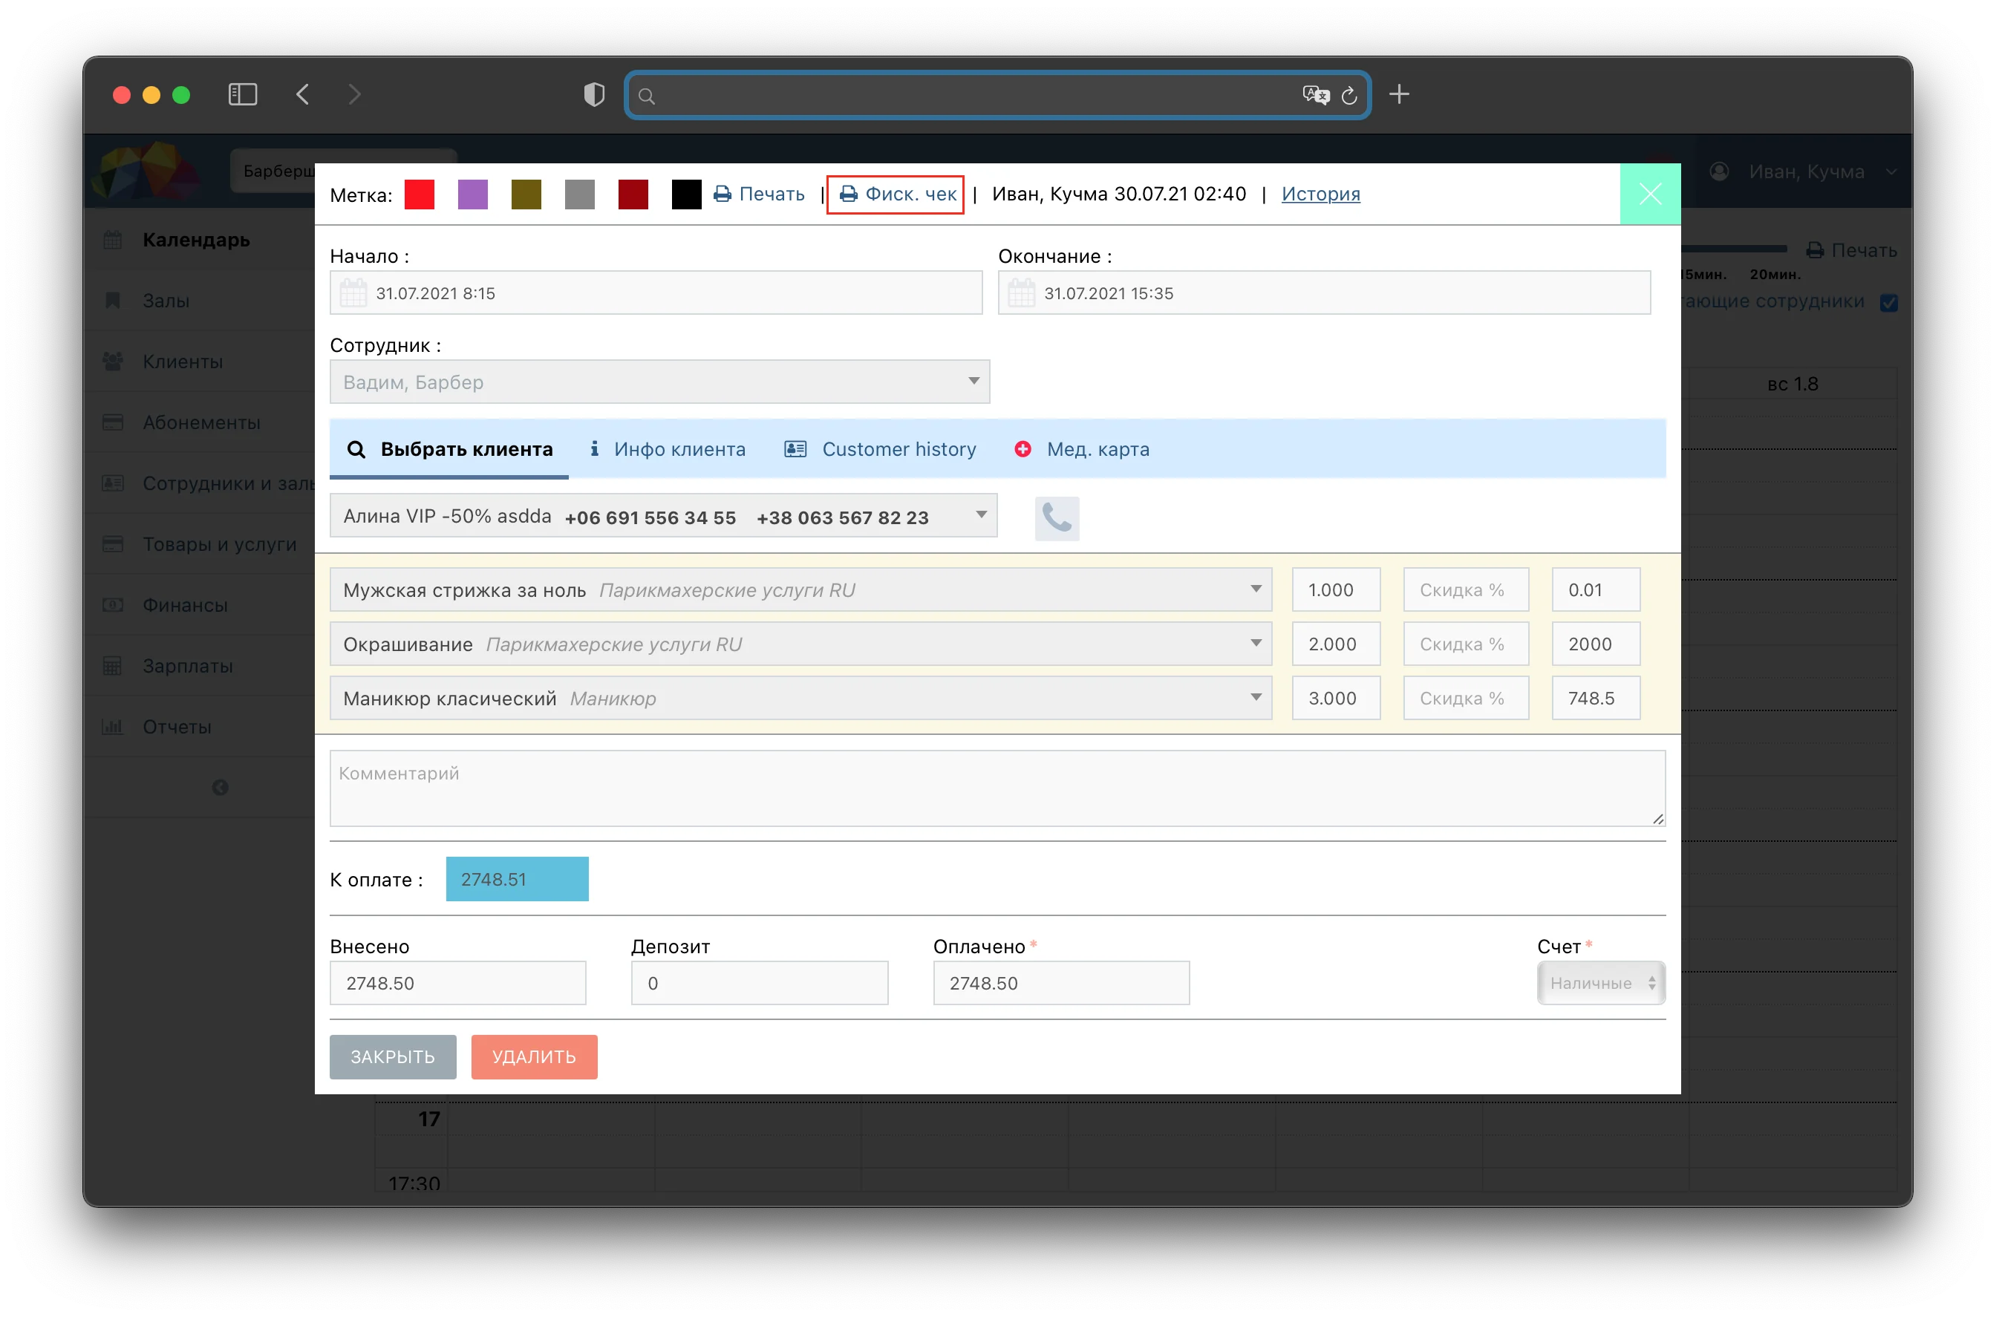Pick the bright red label color swatch

pos(420,194)
